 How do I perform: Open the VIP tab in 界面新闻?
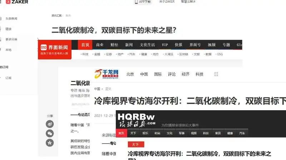165,45
